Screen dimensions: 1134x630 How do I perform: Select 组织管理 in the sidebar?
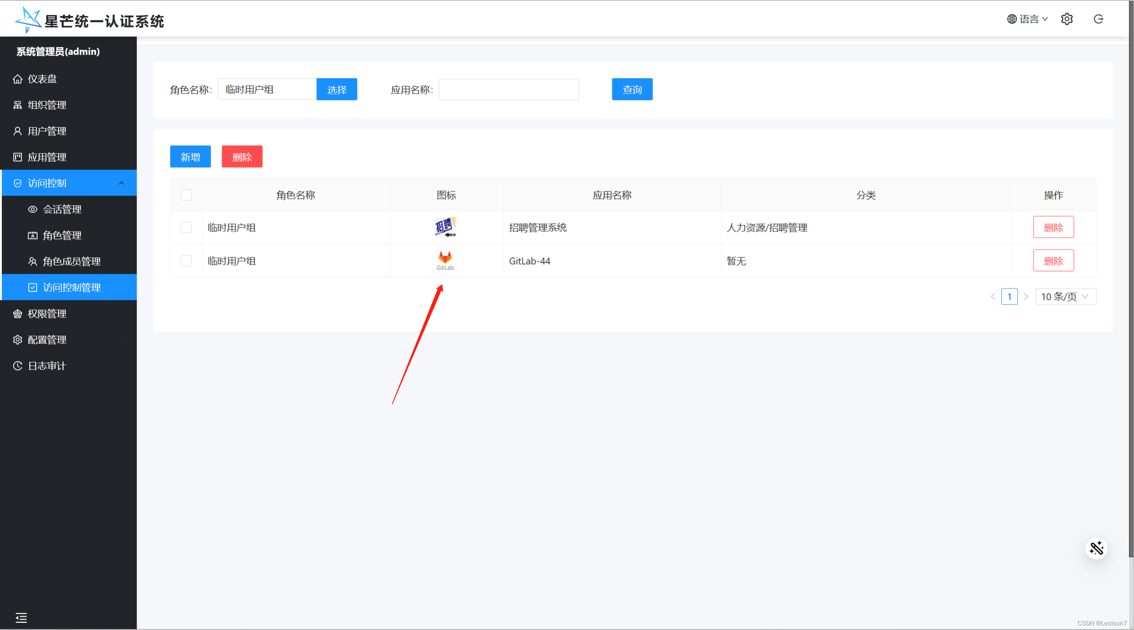click(47, 104)
